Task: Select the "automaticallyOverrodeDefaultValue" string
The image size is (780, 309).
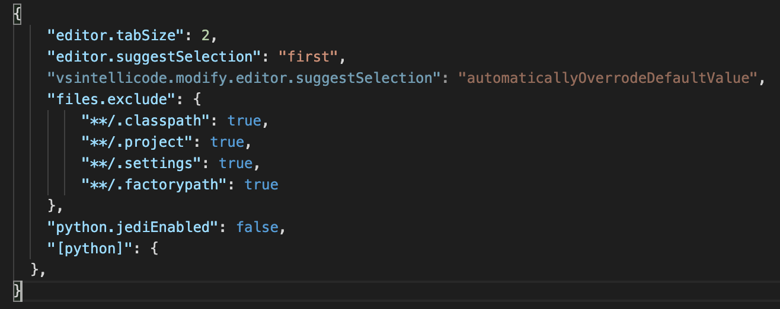Action: click(x=608, y=78)
